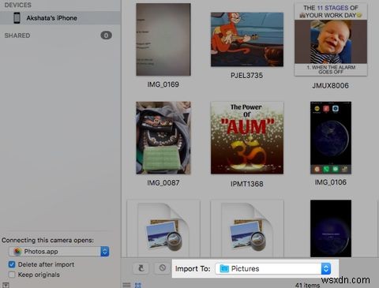Disable Delete after import checkbox
Image resolution: width=379 pixels, height=288 pixels.
[12, 264]
